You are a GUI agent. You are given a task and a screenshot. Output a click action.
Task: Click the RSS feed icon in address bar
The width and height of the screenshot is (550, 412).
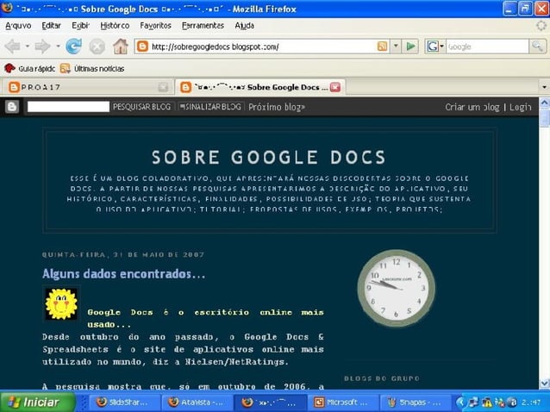pyautogui.click(x=382, y=47)
